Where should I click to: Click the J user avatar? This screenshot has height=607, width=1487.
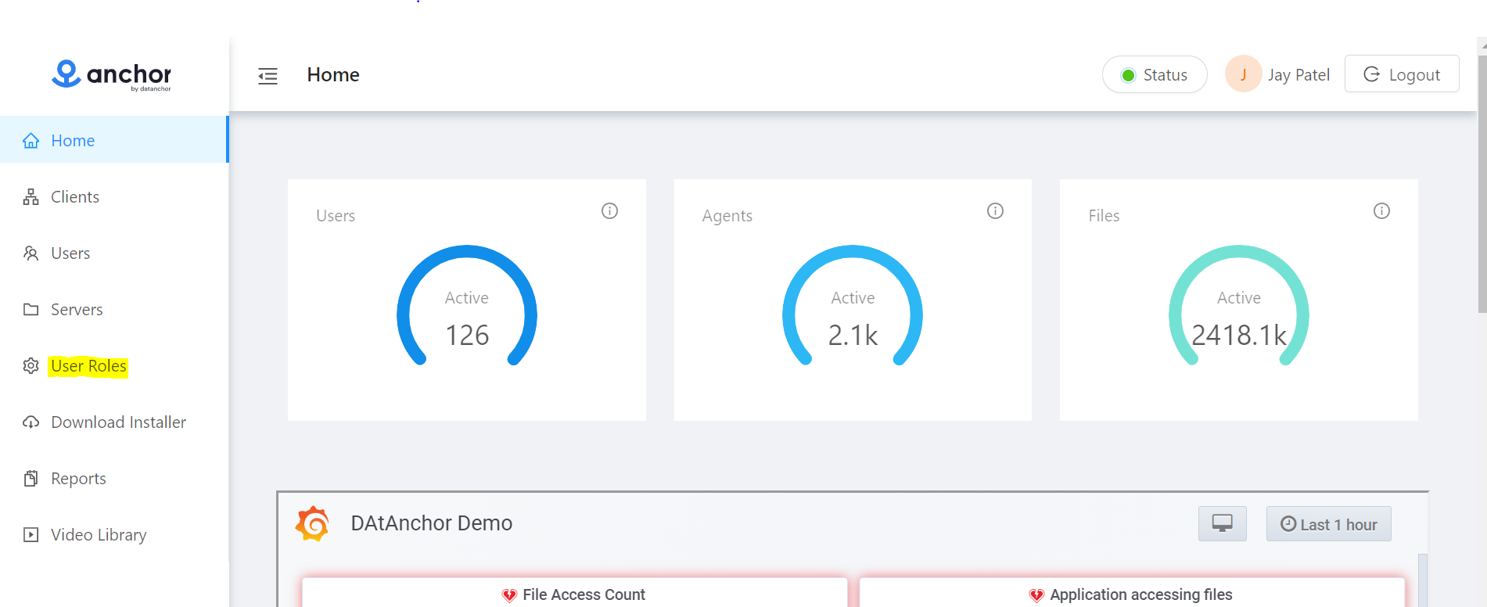(1243, 74)
